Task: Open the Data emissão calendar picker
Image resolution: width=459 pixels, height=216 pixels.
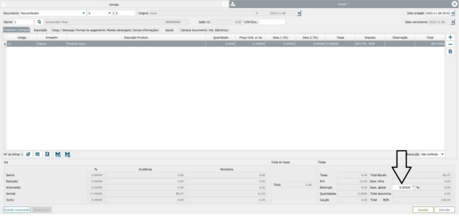Action: tap(454, 13)
